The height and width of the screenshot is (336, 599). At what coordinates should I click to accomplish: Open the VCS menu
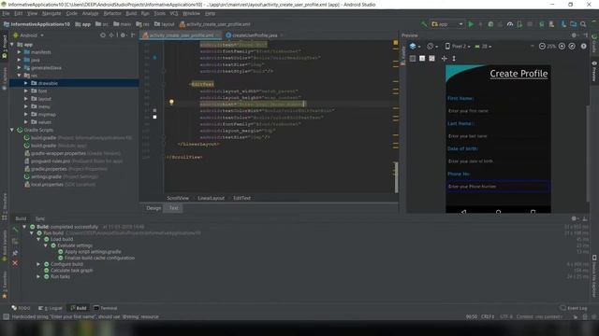click(174, 13)
